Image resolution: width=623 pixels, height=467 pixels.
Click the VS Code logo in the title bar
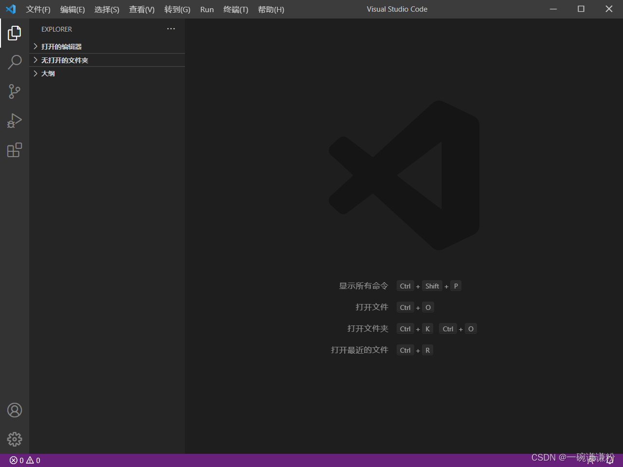(x=11, y=9)
